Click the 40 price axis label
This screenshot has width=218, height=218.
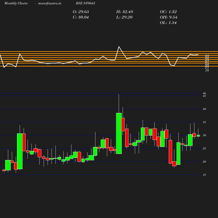click(204, 109)
